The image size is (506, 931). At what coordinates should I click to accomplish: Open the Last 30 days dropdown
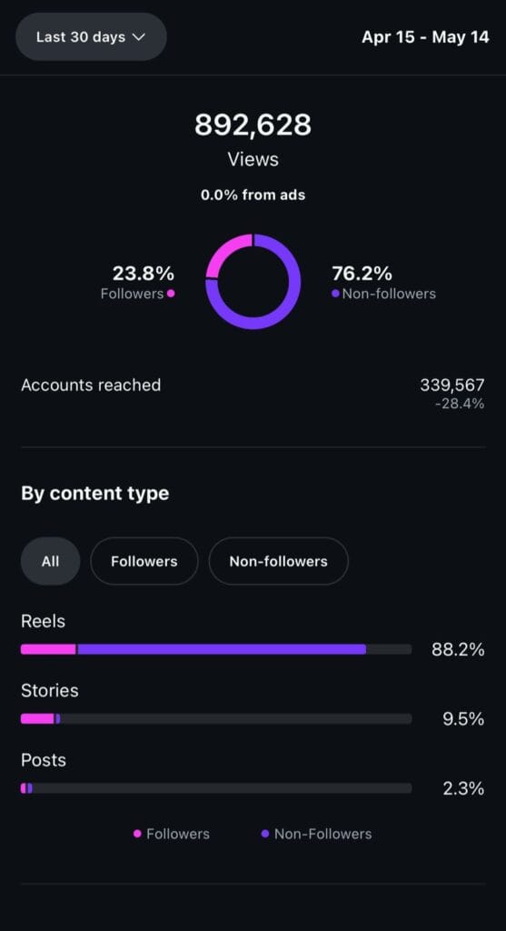point(91,36)
